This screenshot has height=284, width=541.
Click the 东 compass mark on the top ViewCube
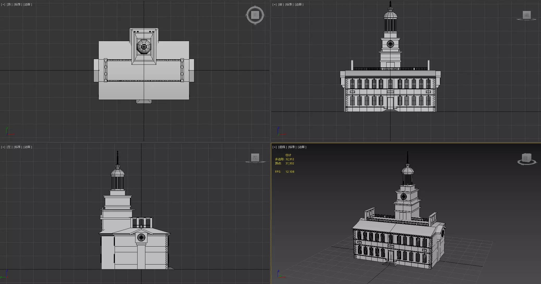pyautogui.click(x=264, y=15)
